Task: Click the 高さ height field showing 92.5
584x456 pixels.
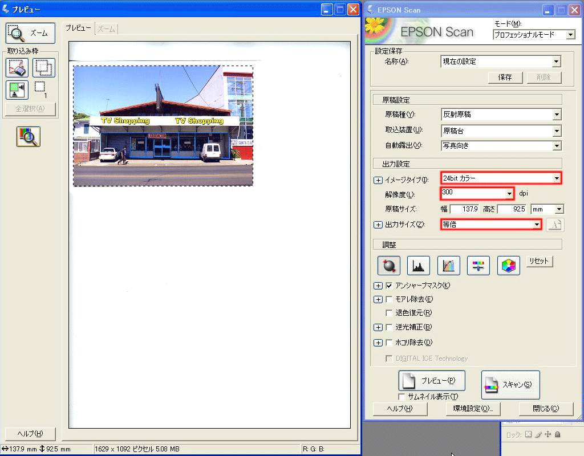Action: (x=513, y=209)
